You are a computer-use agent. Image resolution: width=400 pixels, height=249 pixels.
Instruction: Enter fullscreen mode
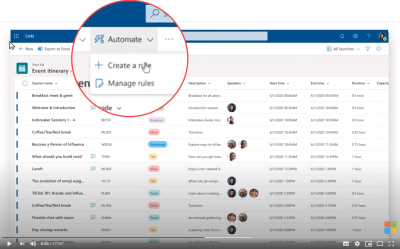pos(391,243)
